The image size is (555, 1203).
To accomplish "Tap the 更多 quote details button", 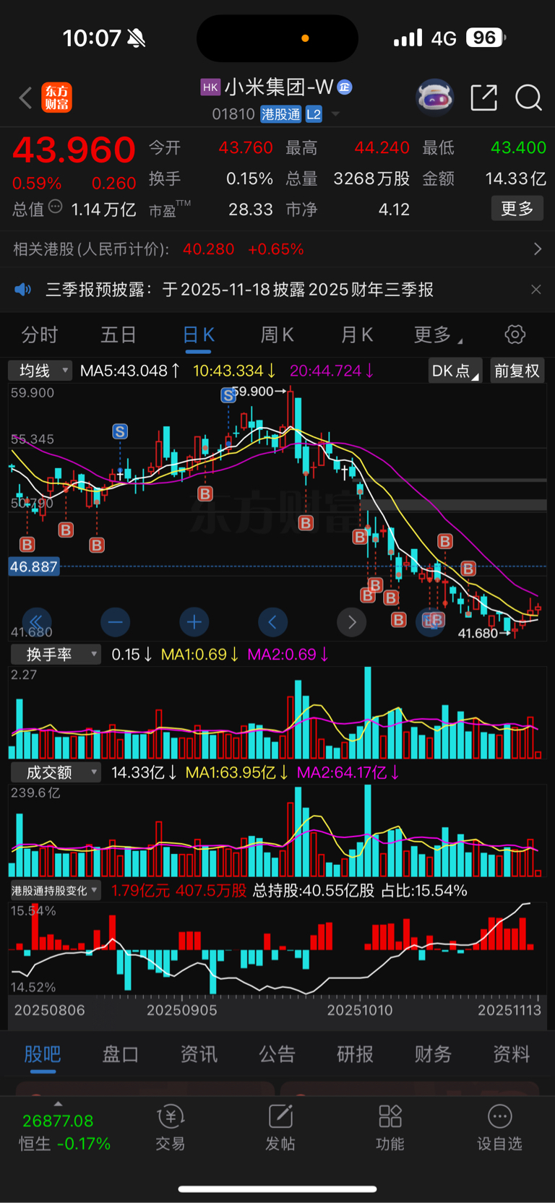I will point(517,209).
